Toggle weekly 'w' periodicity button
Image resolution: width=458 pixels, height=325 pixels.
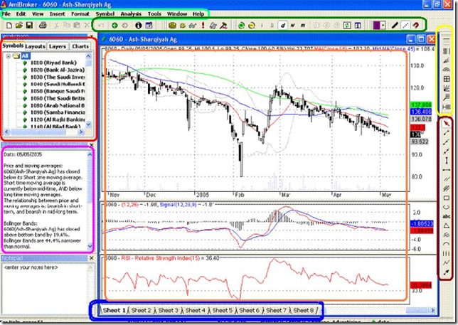point(292,26)
